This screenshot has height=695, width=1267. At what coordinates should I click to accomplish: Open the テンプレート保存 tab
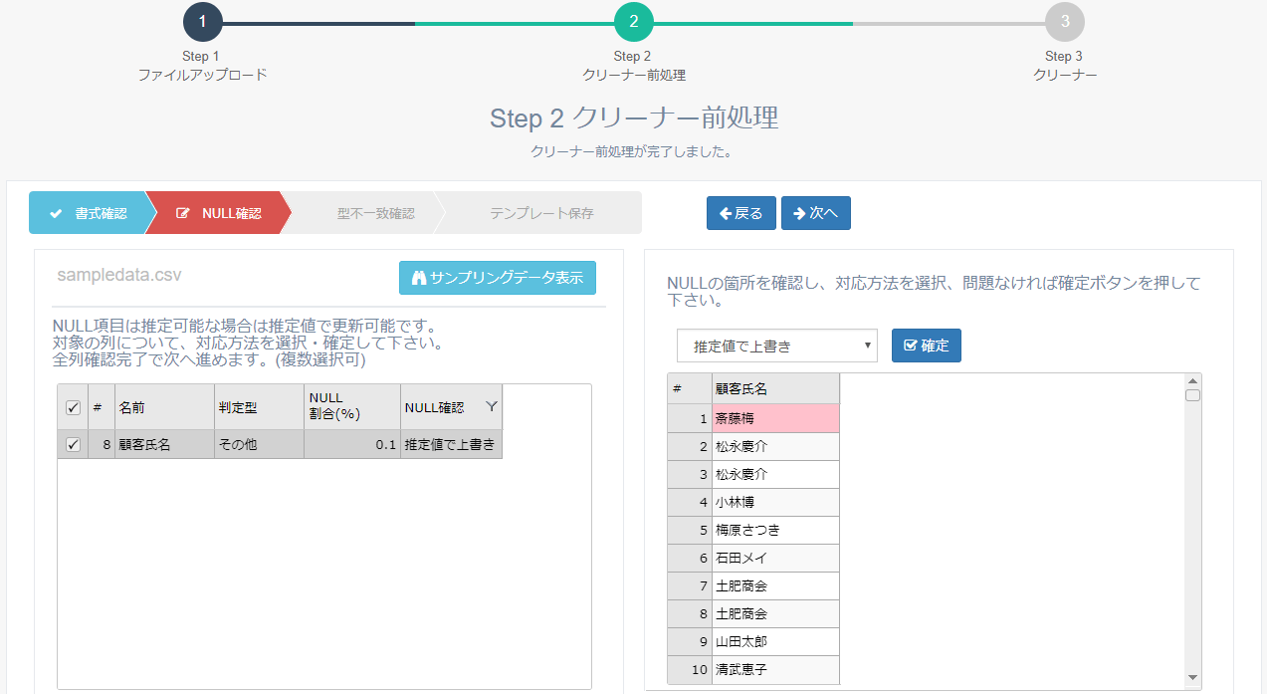tap(540, 213)
